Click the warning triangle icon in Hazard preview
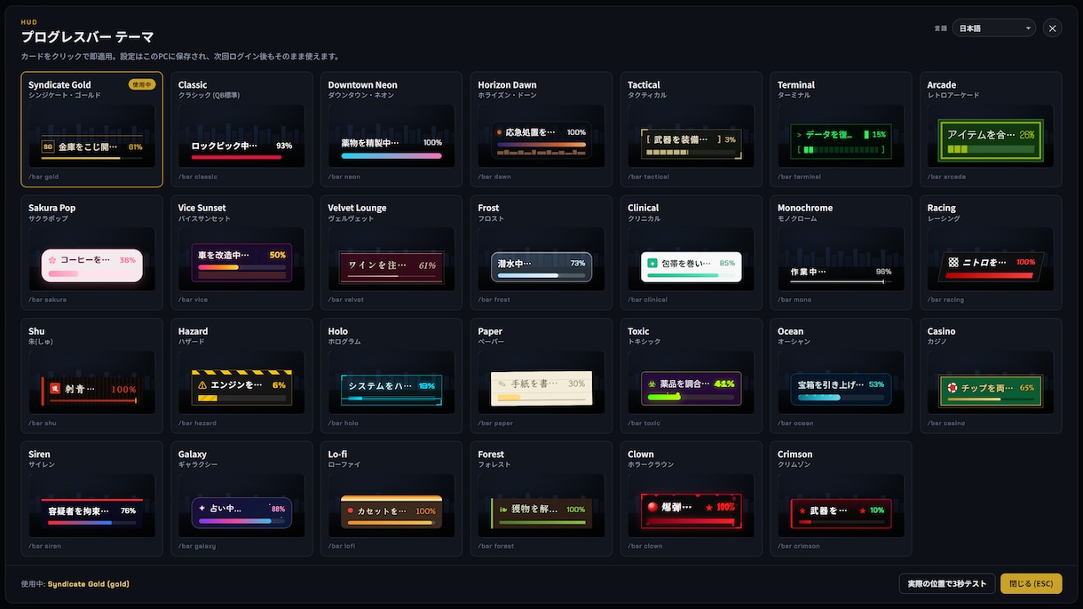The height and width of the screenshot is (609, 1083). [x=202, y=385]
